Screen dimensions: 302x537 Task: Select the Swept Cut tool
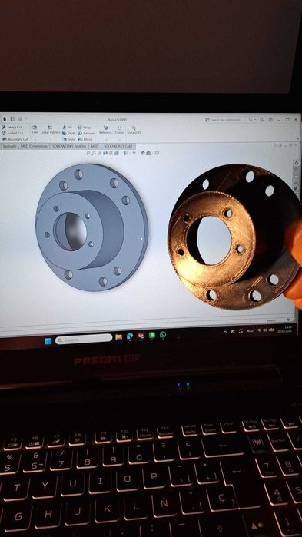(12, 127)
